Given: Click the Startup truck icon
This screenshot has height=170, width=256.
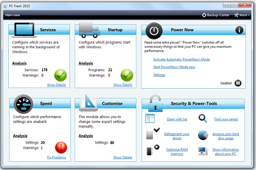Looking at the screenshot, I should (x=89, y=30).
